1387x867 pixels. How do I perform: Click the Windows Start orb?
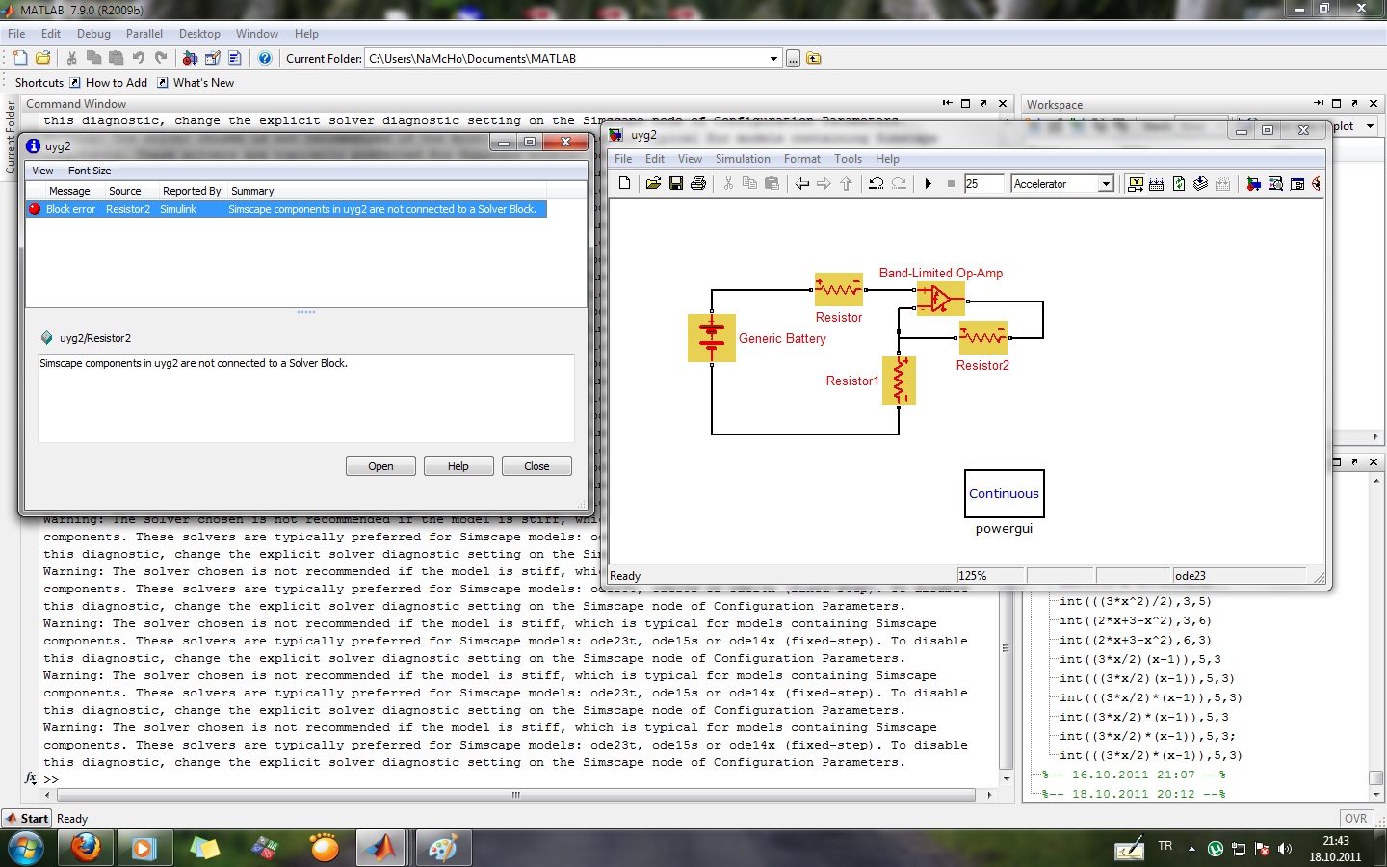[x=25, y=848]
